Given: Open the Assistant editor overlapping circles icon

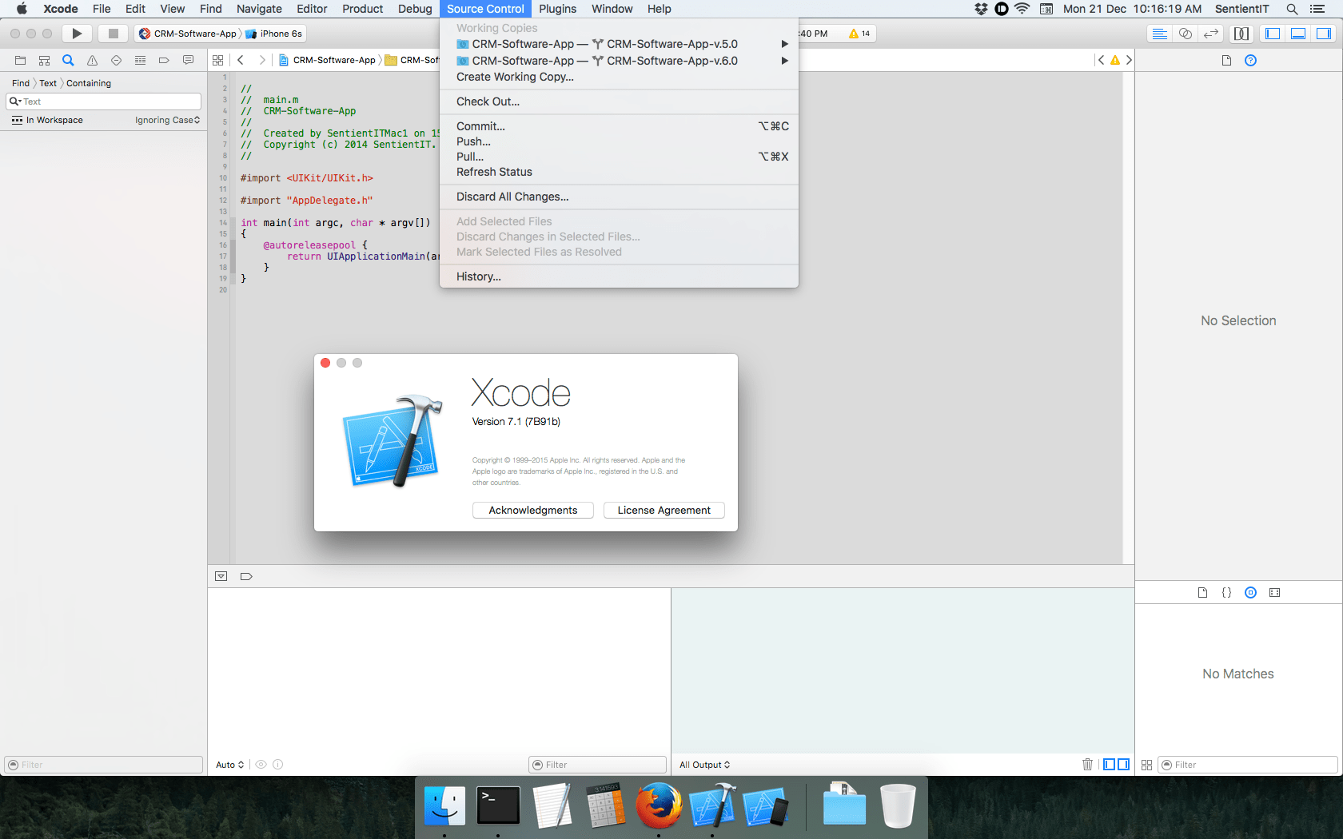Looking at the screenshot, I should coord(1186,34).
